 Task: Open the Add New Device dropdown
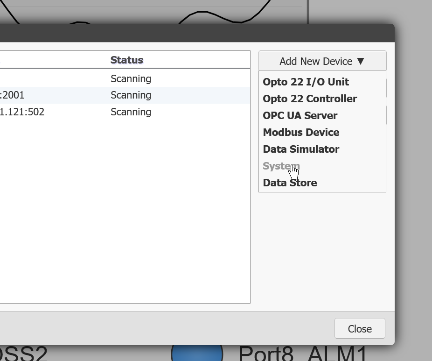[322, 61]
